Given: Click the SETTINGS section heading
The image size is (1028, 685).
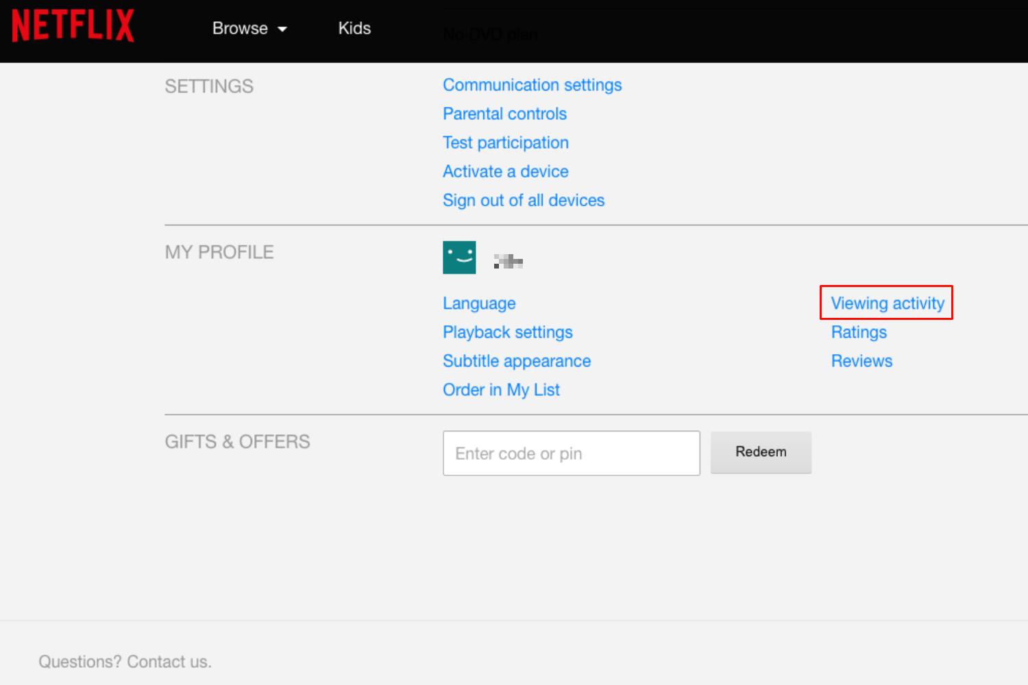Looking at the screenshot, I should tap(209, 86).
